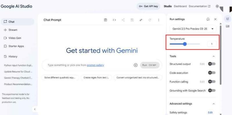Click the plus insert media icon

(x=135, y=65)
